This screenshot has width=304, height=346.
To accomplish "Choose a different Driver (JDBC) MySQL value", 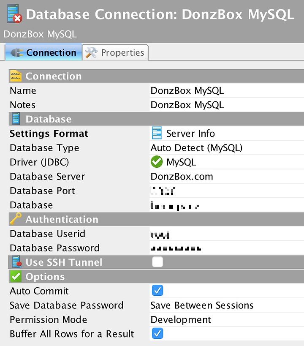I will 227,162.
